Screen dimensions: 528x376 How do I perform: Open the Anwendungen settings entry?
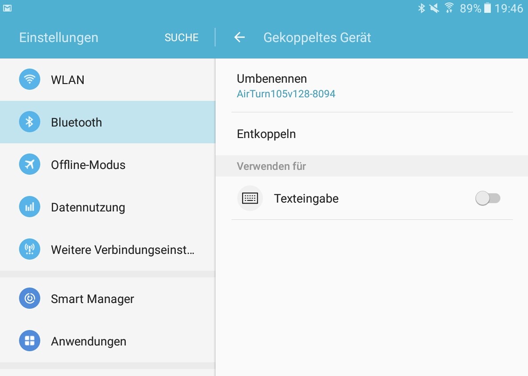point(108,341)
